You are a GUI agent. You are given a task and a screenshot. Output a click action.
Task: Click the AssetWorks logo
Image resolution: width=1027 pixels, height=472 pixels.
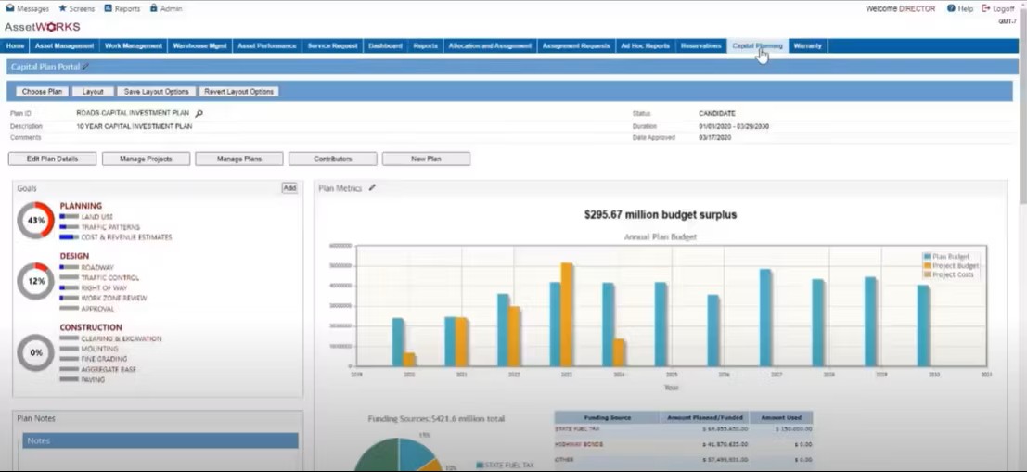pos(42,27)
